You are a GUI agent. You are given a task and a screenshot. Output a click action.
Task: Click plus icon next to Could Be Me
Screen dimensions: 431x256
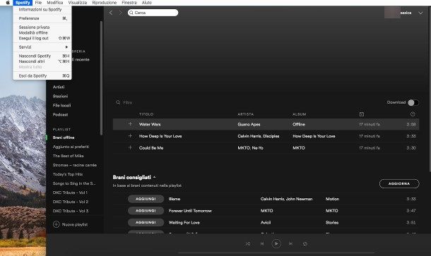click(x=130, y=147)
